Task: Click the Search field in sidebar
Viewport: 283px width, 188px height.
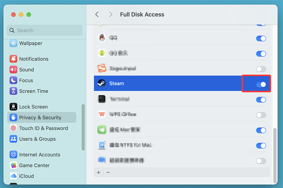Action: [x=45, y=31]
